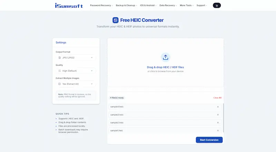Click the Extract Multiple Images label
Viewport: 276px width, 152px height.
67,78
